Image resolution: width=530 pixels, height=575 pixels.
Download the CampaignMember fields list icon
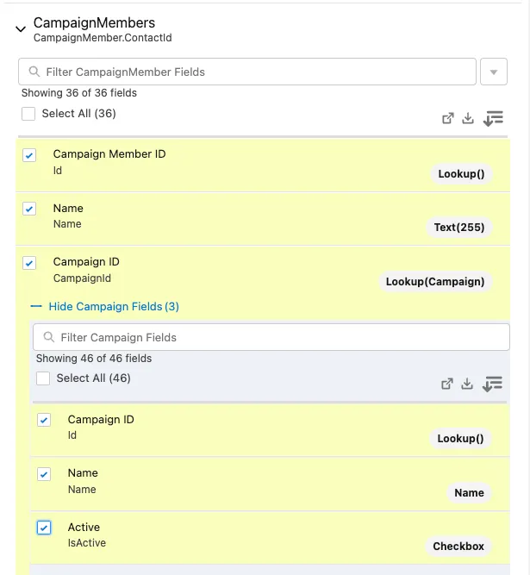pos(468,118)
